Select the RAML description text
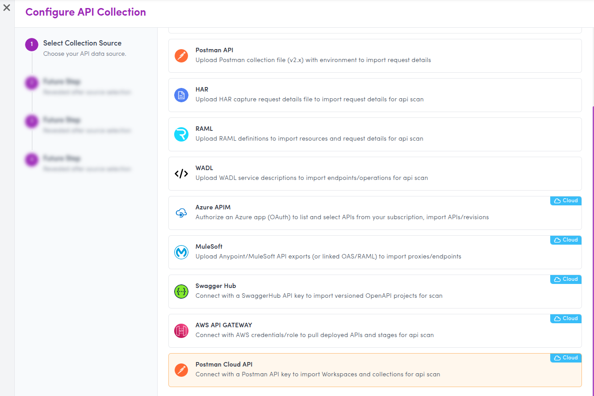594x396 pixels. (309, 139)
